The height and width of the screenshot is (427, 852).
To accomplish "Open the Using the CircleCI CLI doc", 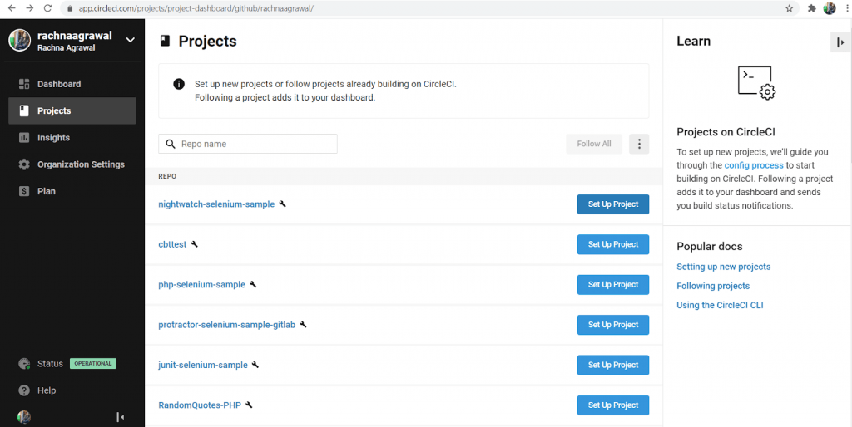I will pos(720,305).
